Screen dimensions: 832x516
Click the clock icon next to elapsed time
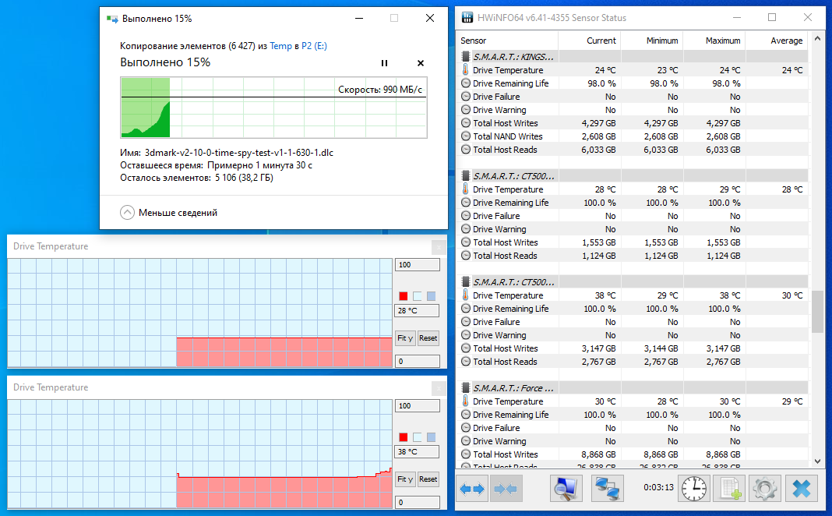(x=693, y=488)
